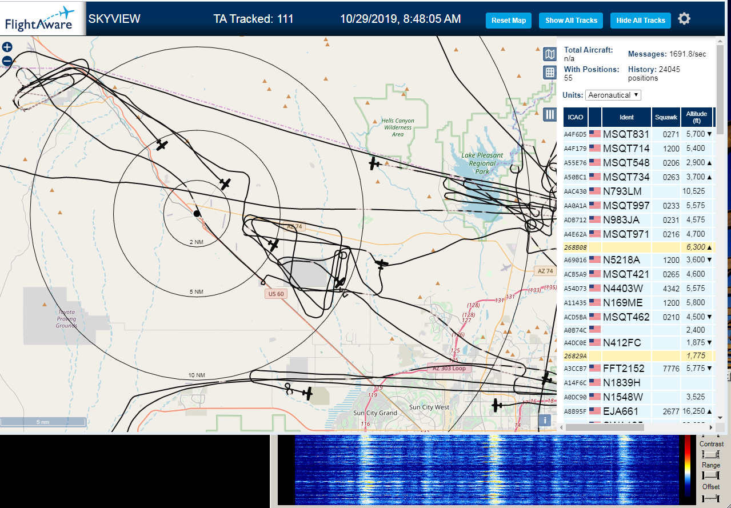Screen dimensions: 731x508
Task: Click the SKYVIEW title text
Action: [114, 19]
